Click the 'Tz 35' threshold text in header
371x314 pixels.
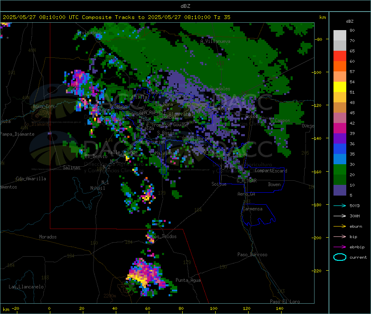(222, 17)
